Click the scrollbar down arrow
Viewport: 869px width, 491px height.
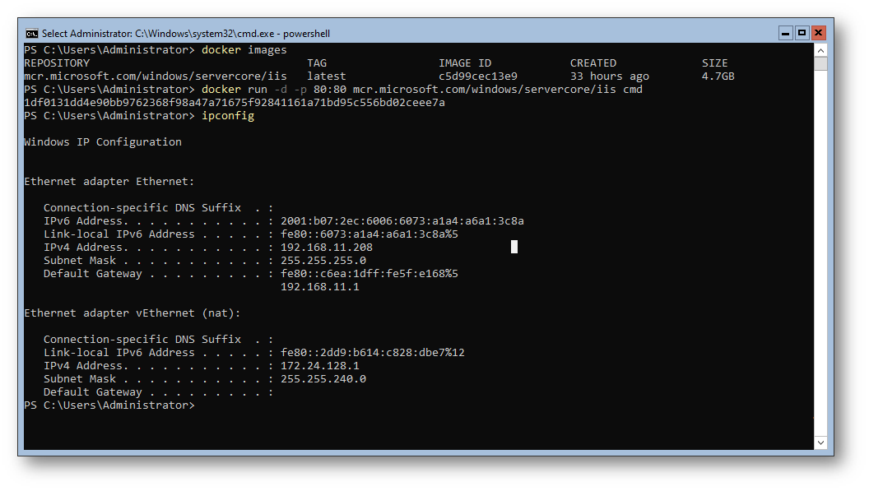point(820,442)
